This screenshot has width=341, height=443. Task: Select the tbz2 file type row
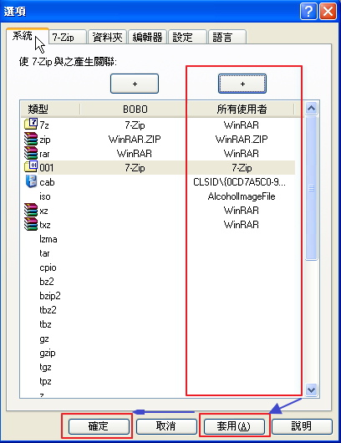point(158,310)
